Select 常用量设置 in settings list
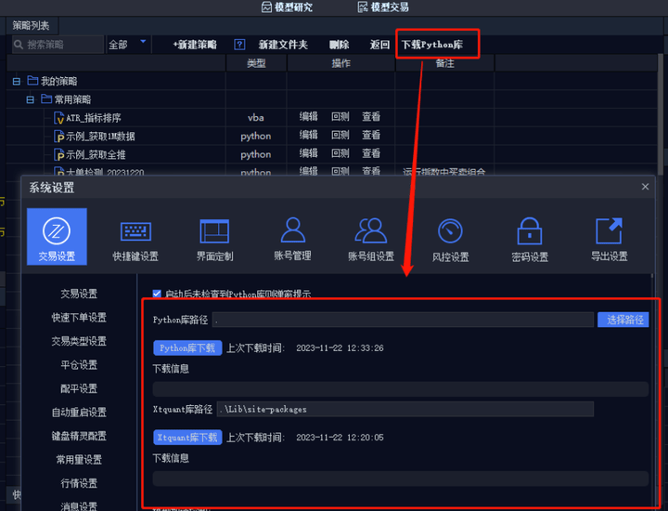The image size is (668, 511). [79, 460]
